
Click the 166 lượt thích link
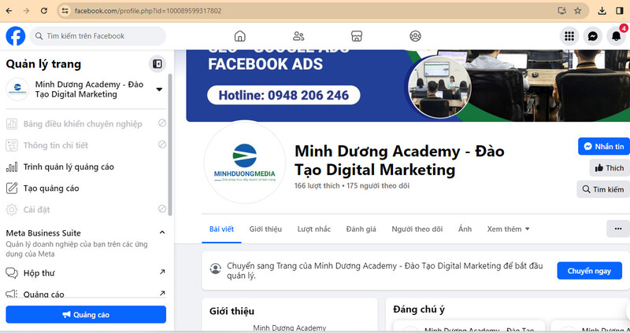(x=317, y=186)
